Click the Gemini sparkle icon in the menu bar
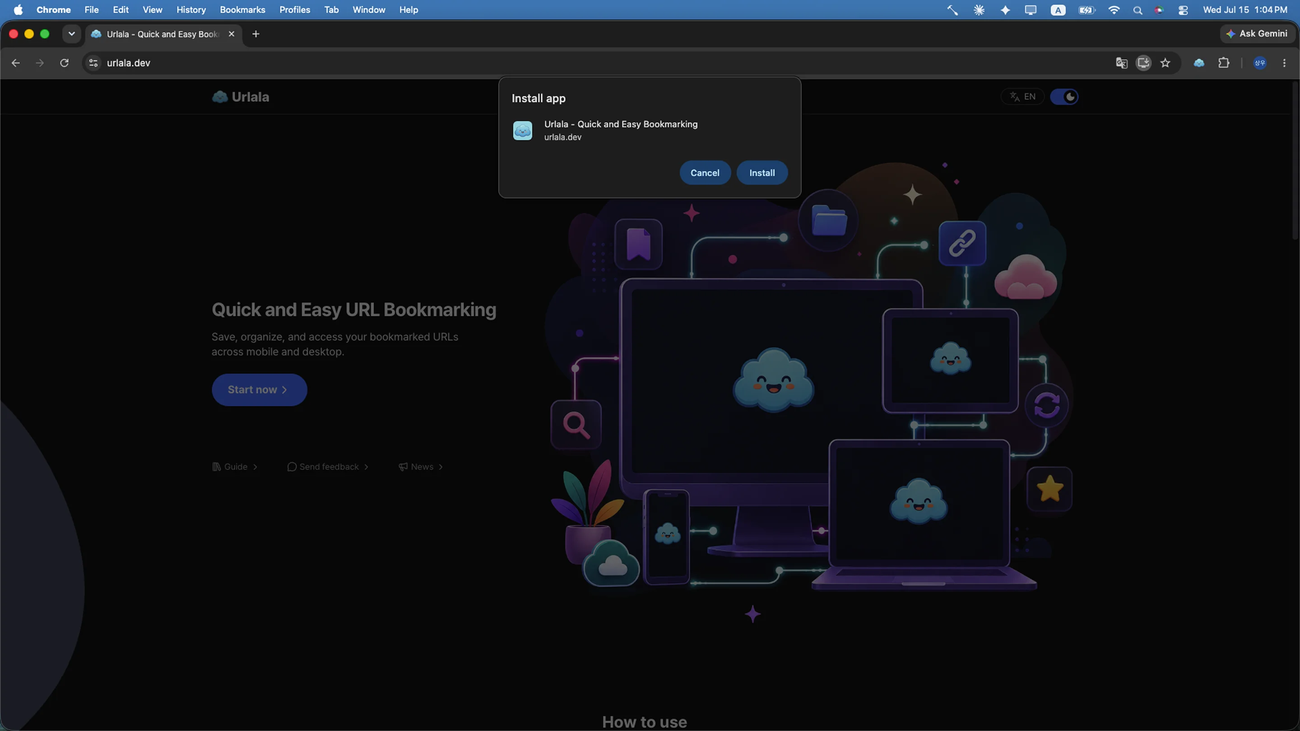Image resolution: width=1300 pixels, height=731 pixels. (x=1005, y=9)
